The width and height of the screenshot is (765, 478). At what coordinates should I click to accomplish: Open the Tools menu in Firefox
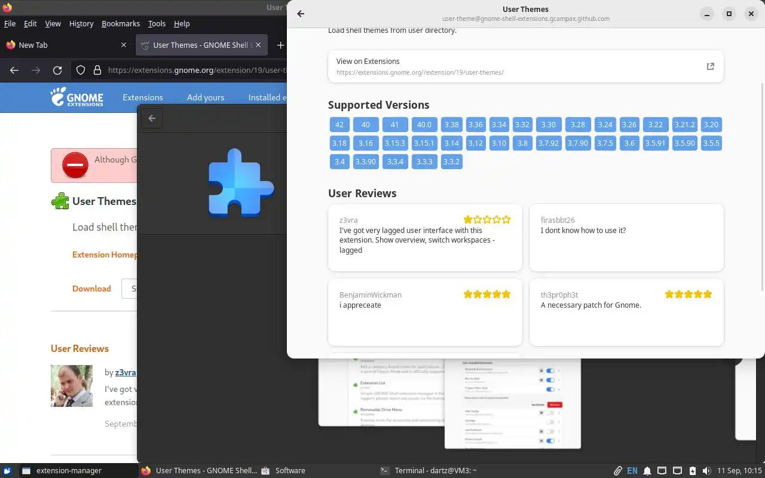157,24
